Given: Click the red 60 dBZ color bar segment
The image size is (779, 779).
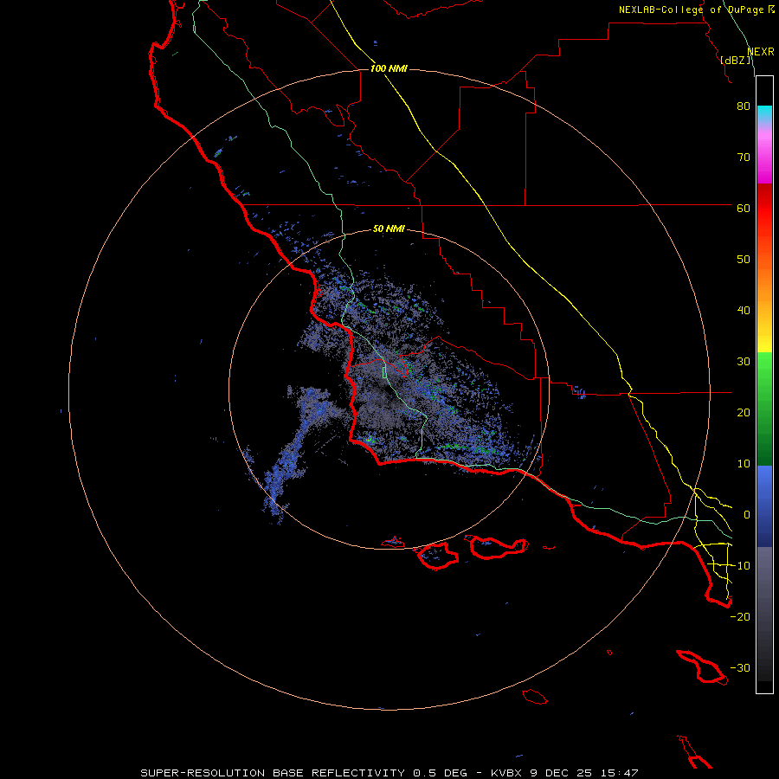Looking at the screenshot, I should click(x=764, y=208).
